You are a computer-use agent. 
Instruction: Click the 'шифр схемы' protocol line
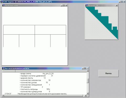pyautogui.click(x=36, y=74)
